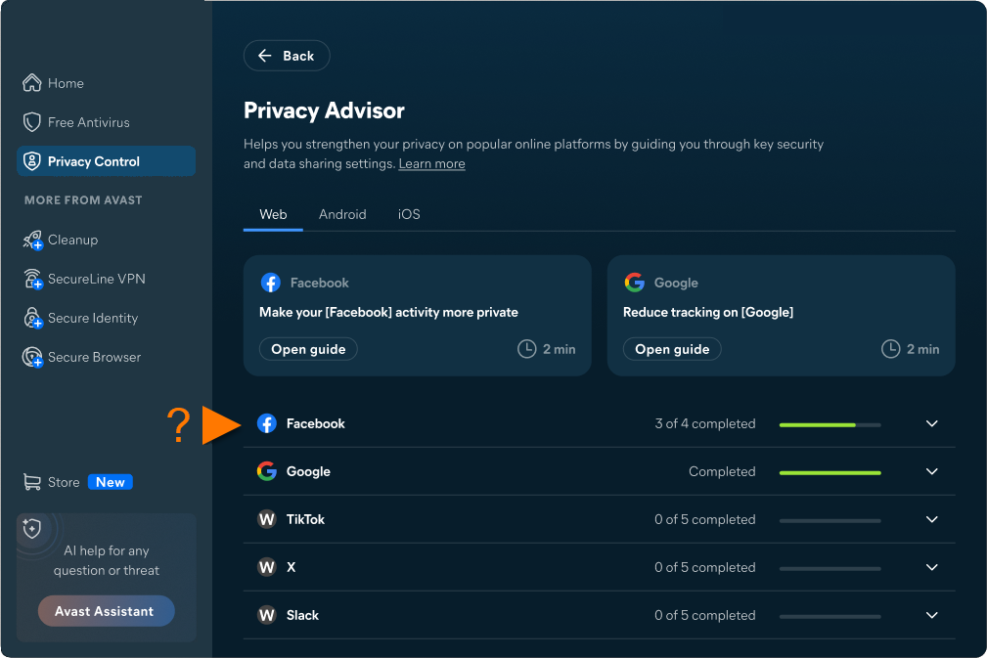Viewport: 987px width, 658px height.
Task: Open Secure Browser from the sidebar
Action: pyautogui.click(x=106, y=357)
